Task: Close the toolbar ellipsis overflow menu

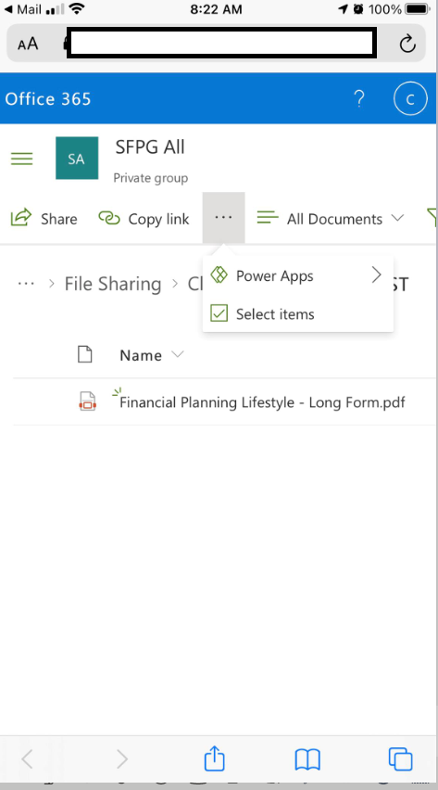Action: pos(223,218)
